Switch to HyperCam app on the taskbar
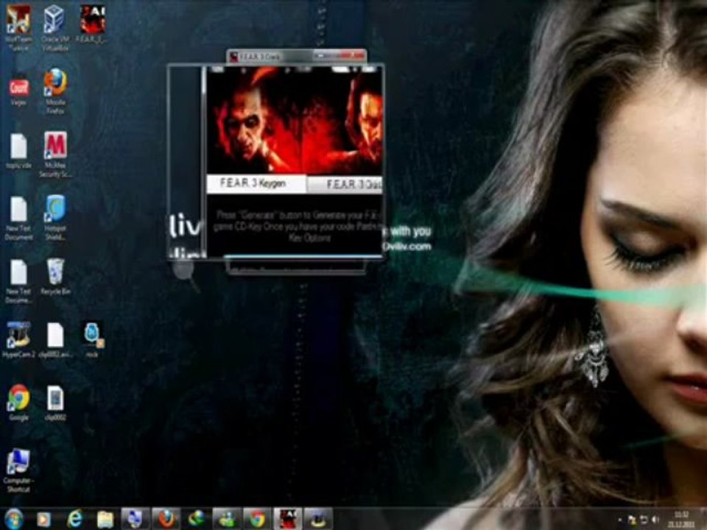Viewport: 707px width, 530px height. coord(318,519)
